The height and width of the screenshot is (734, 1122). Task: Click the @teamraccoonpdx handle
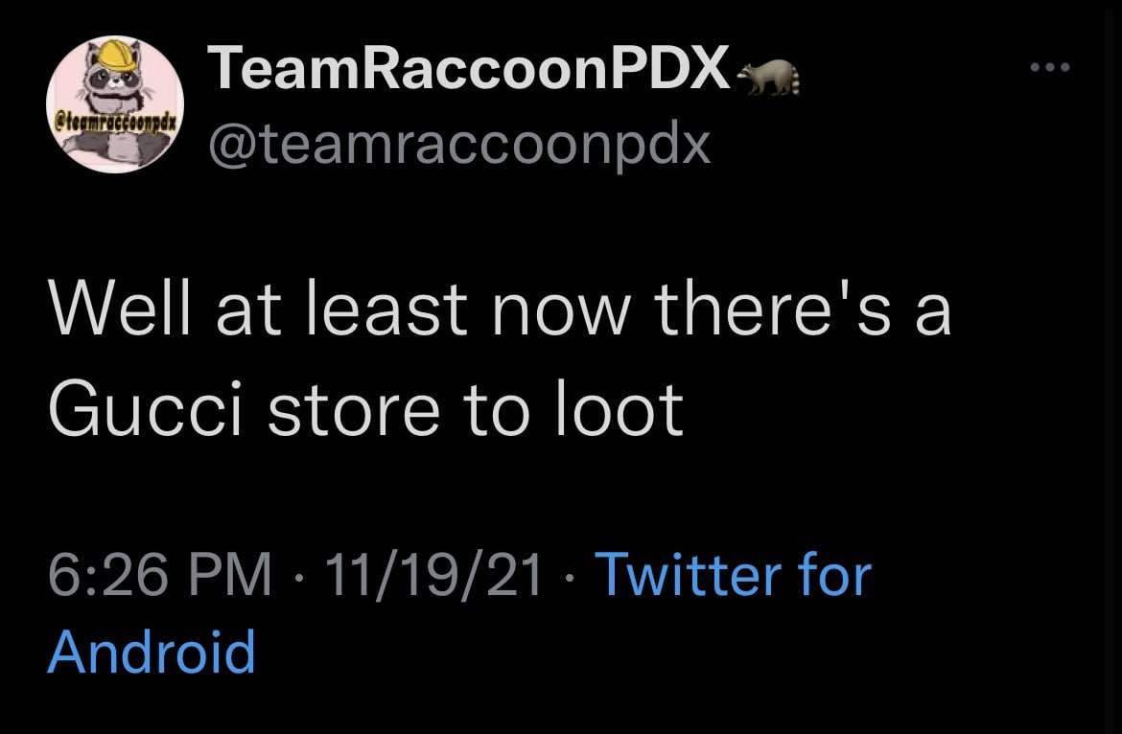(x=458, y=144)
